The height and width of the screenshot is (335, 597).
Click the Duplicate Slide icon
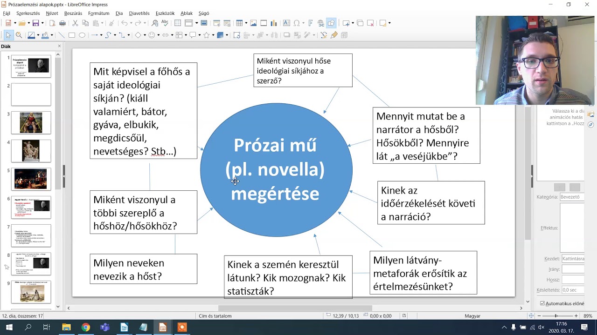pyautogui.click(x=360, y=23)
